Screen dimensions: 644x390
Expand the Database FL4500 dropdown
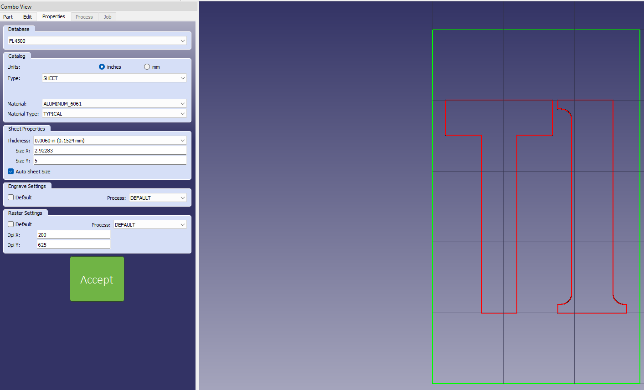[97, 41]
